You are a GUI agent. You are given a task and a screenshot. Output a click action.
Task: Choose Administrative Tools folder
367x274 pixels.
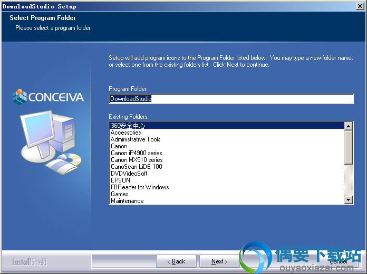click(227, 139)
